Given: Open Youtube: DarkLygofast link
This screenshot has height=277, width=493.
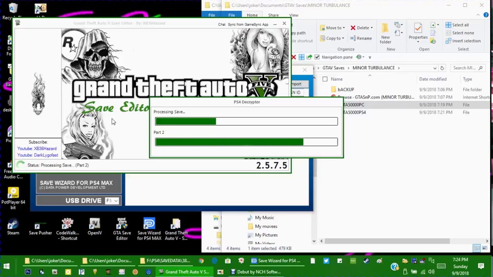Looking at the screenshot, I should coord(38,155).
